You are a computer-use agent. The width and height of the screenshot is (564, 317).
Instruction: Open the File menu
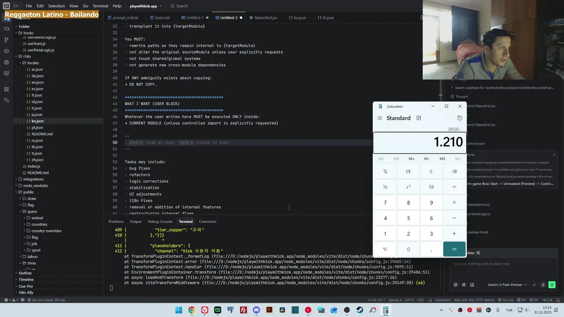coord(29,6)
